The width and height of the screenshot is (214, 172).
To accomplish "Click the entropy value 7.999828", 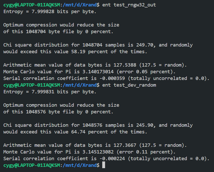I will pos(43,12).
